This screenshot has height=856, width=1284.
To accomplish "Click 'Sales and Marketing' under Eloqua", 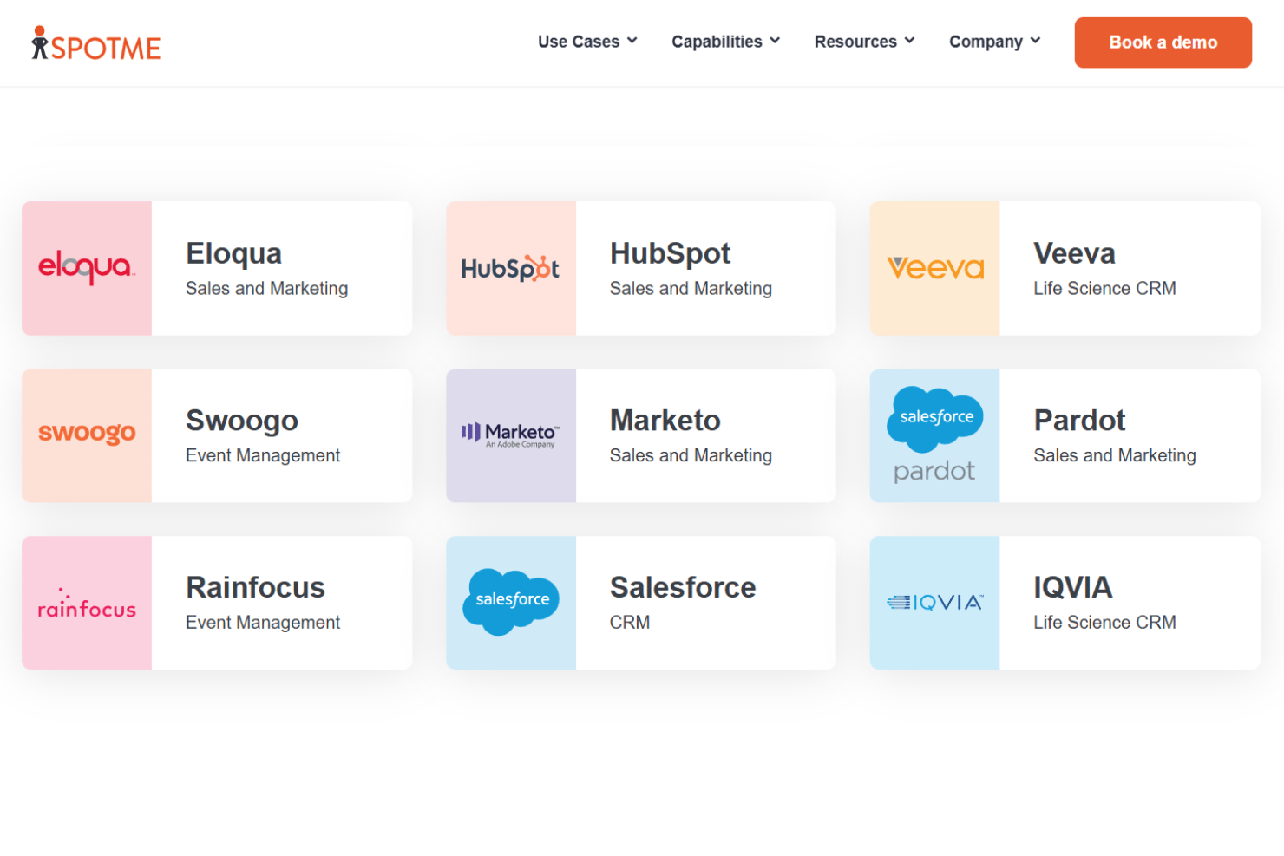I will [x=267, y=289].
